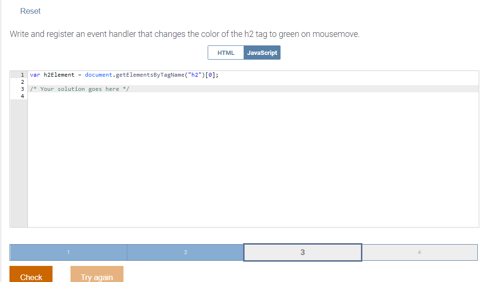The width and height of the screenshot is (483, 282).
Task: Click the "h2" string in the code
Action: [194, 75]
